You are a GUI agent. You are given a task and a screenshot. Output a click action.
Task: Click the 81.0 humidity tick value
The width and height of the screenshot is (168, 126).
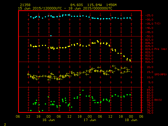pos(150,98)
